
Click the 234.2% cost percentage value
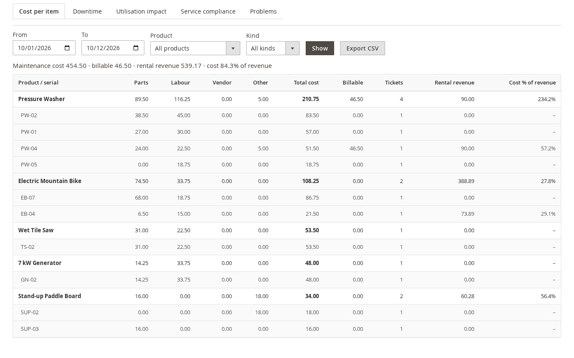[x=546, y=99]
